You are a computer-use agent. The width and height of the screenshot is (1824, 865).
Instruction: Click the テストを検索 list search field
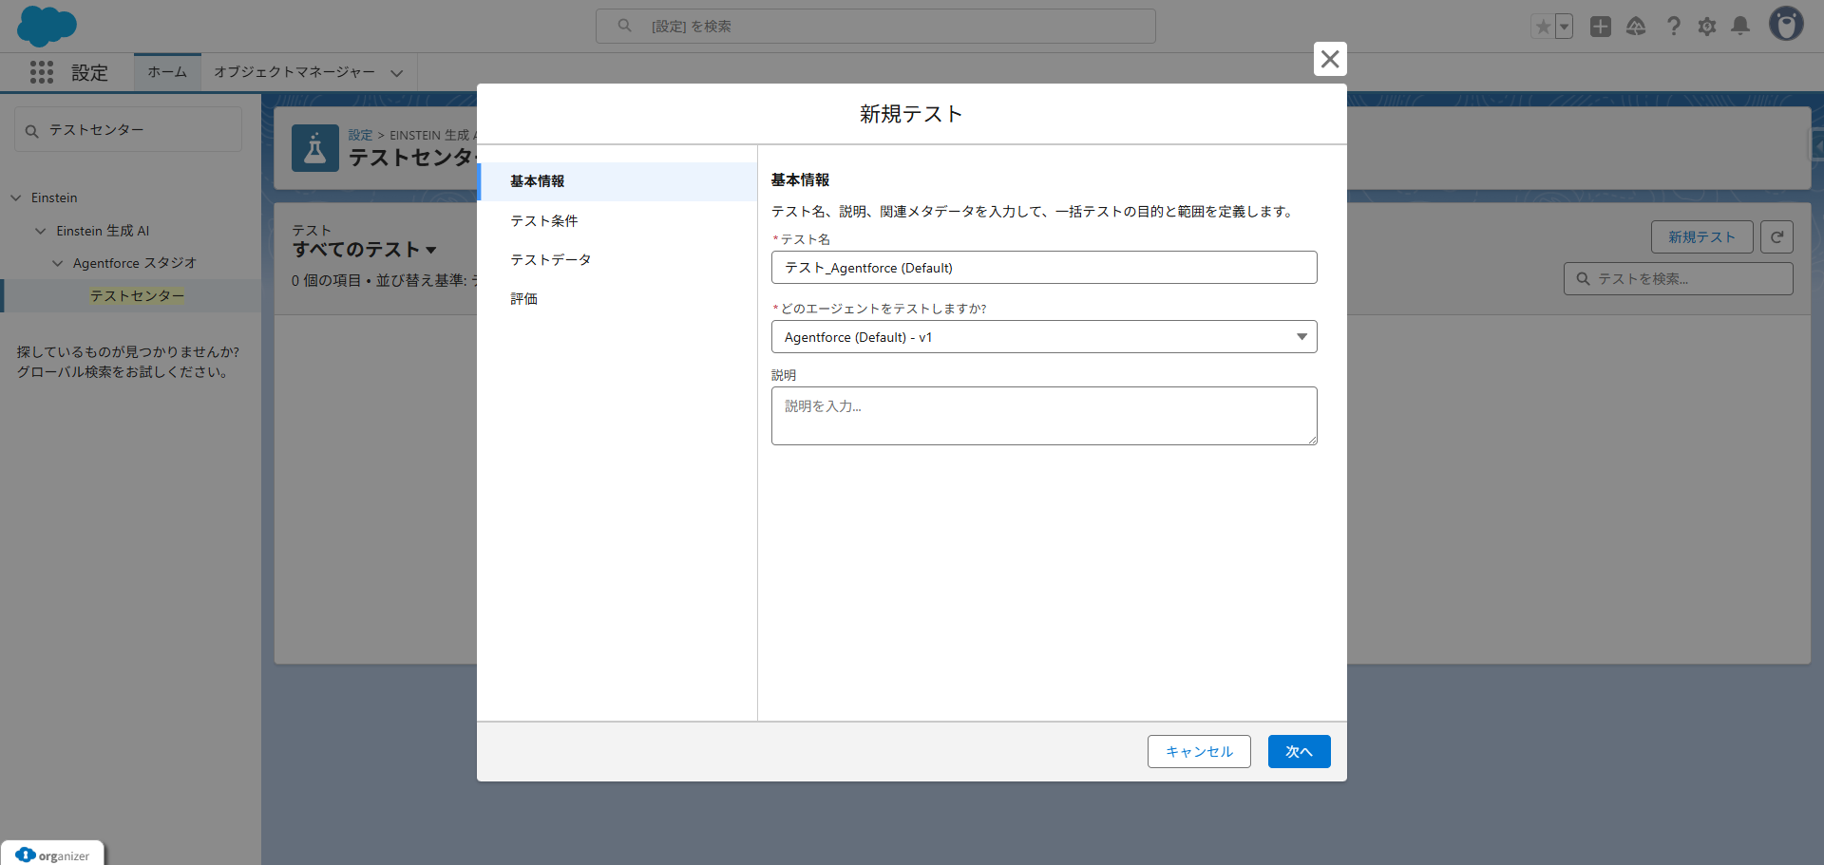[1679, 279]
